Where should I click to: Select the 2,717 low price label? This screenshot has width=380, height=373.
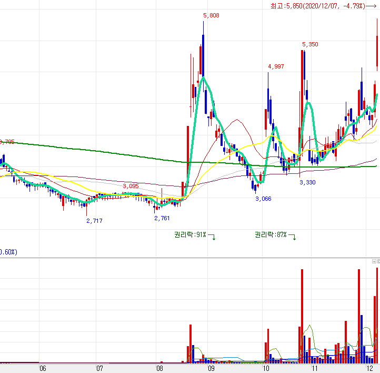tap(94, 221)
